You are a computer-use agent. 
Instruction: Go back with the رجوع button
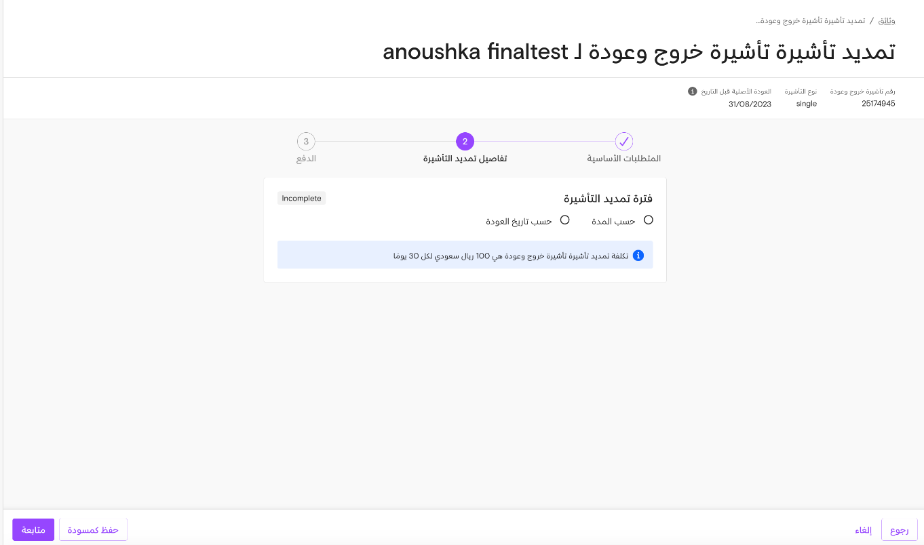900,530
